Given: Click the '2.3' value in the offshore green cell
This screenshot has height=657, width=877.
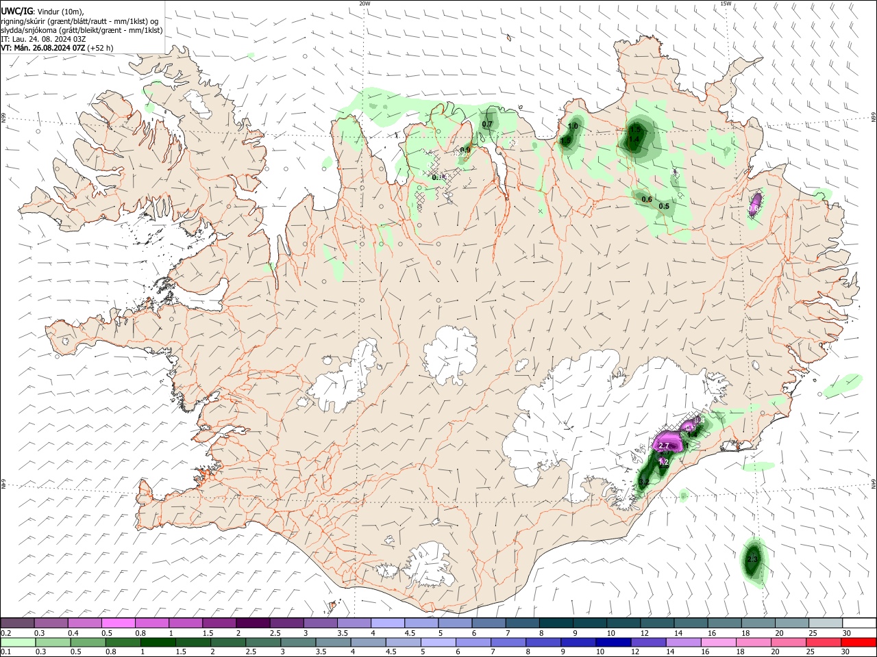Looking at the screenshot, I should pos(752,560).
